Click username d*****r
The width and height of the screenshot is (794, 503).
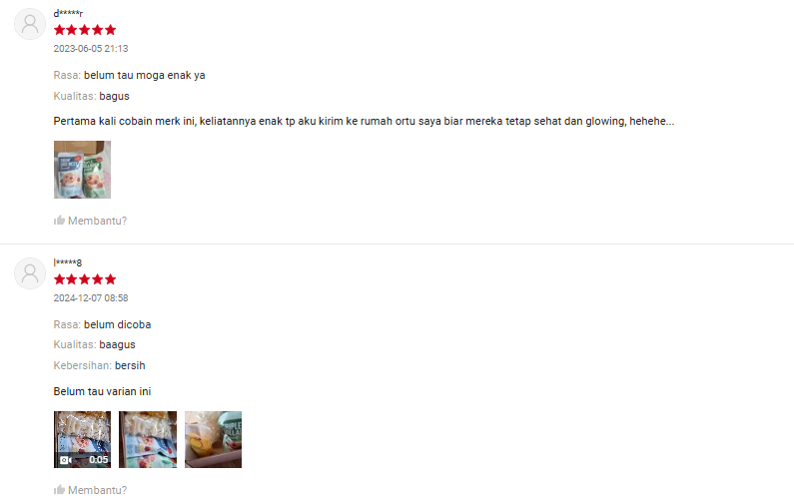[x=68, y=14]
